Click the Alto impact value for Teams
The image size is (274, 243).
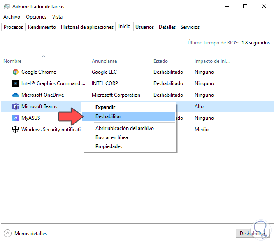[199, 106]
